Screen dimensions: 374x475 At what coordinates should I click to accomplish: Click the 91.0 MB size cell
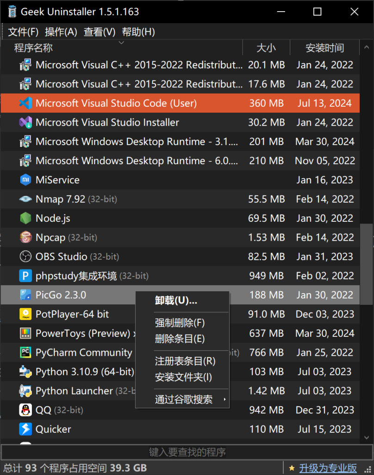point(266,314)
